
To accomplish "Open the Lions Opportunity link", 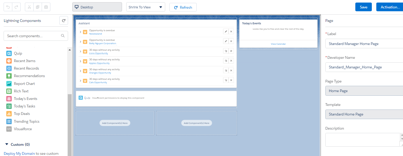I will tap(98, 53).
